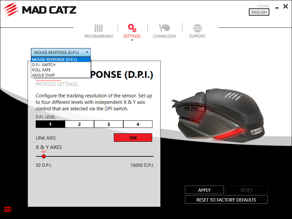Click the 50 D.P.I. minimum label

point(43,165)
